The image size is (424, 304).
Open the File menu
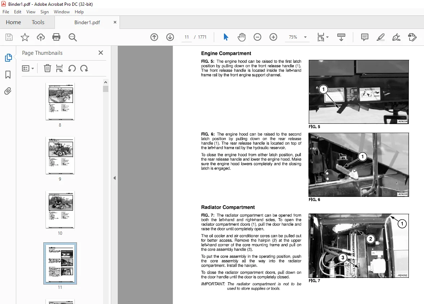tap(6, 12)
